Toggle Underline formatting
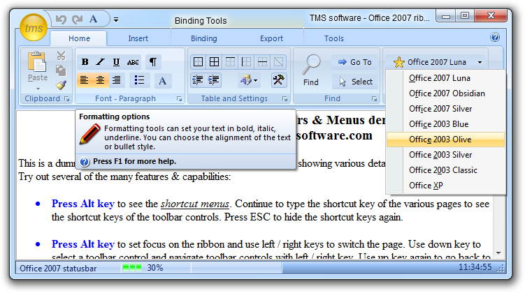 pos(116,62)
